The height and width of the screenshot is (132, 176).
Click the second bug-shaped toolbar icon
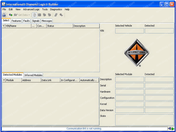[49, 15]
